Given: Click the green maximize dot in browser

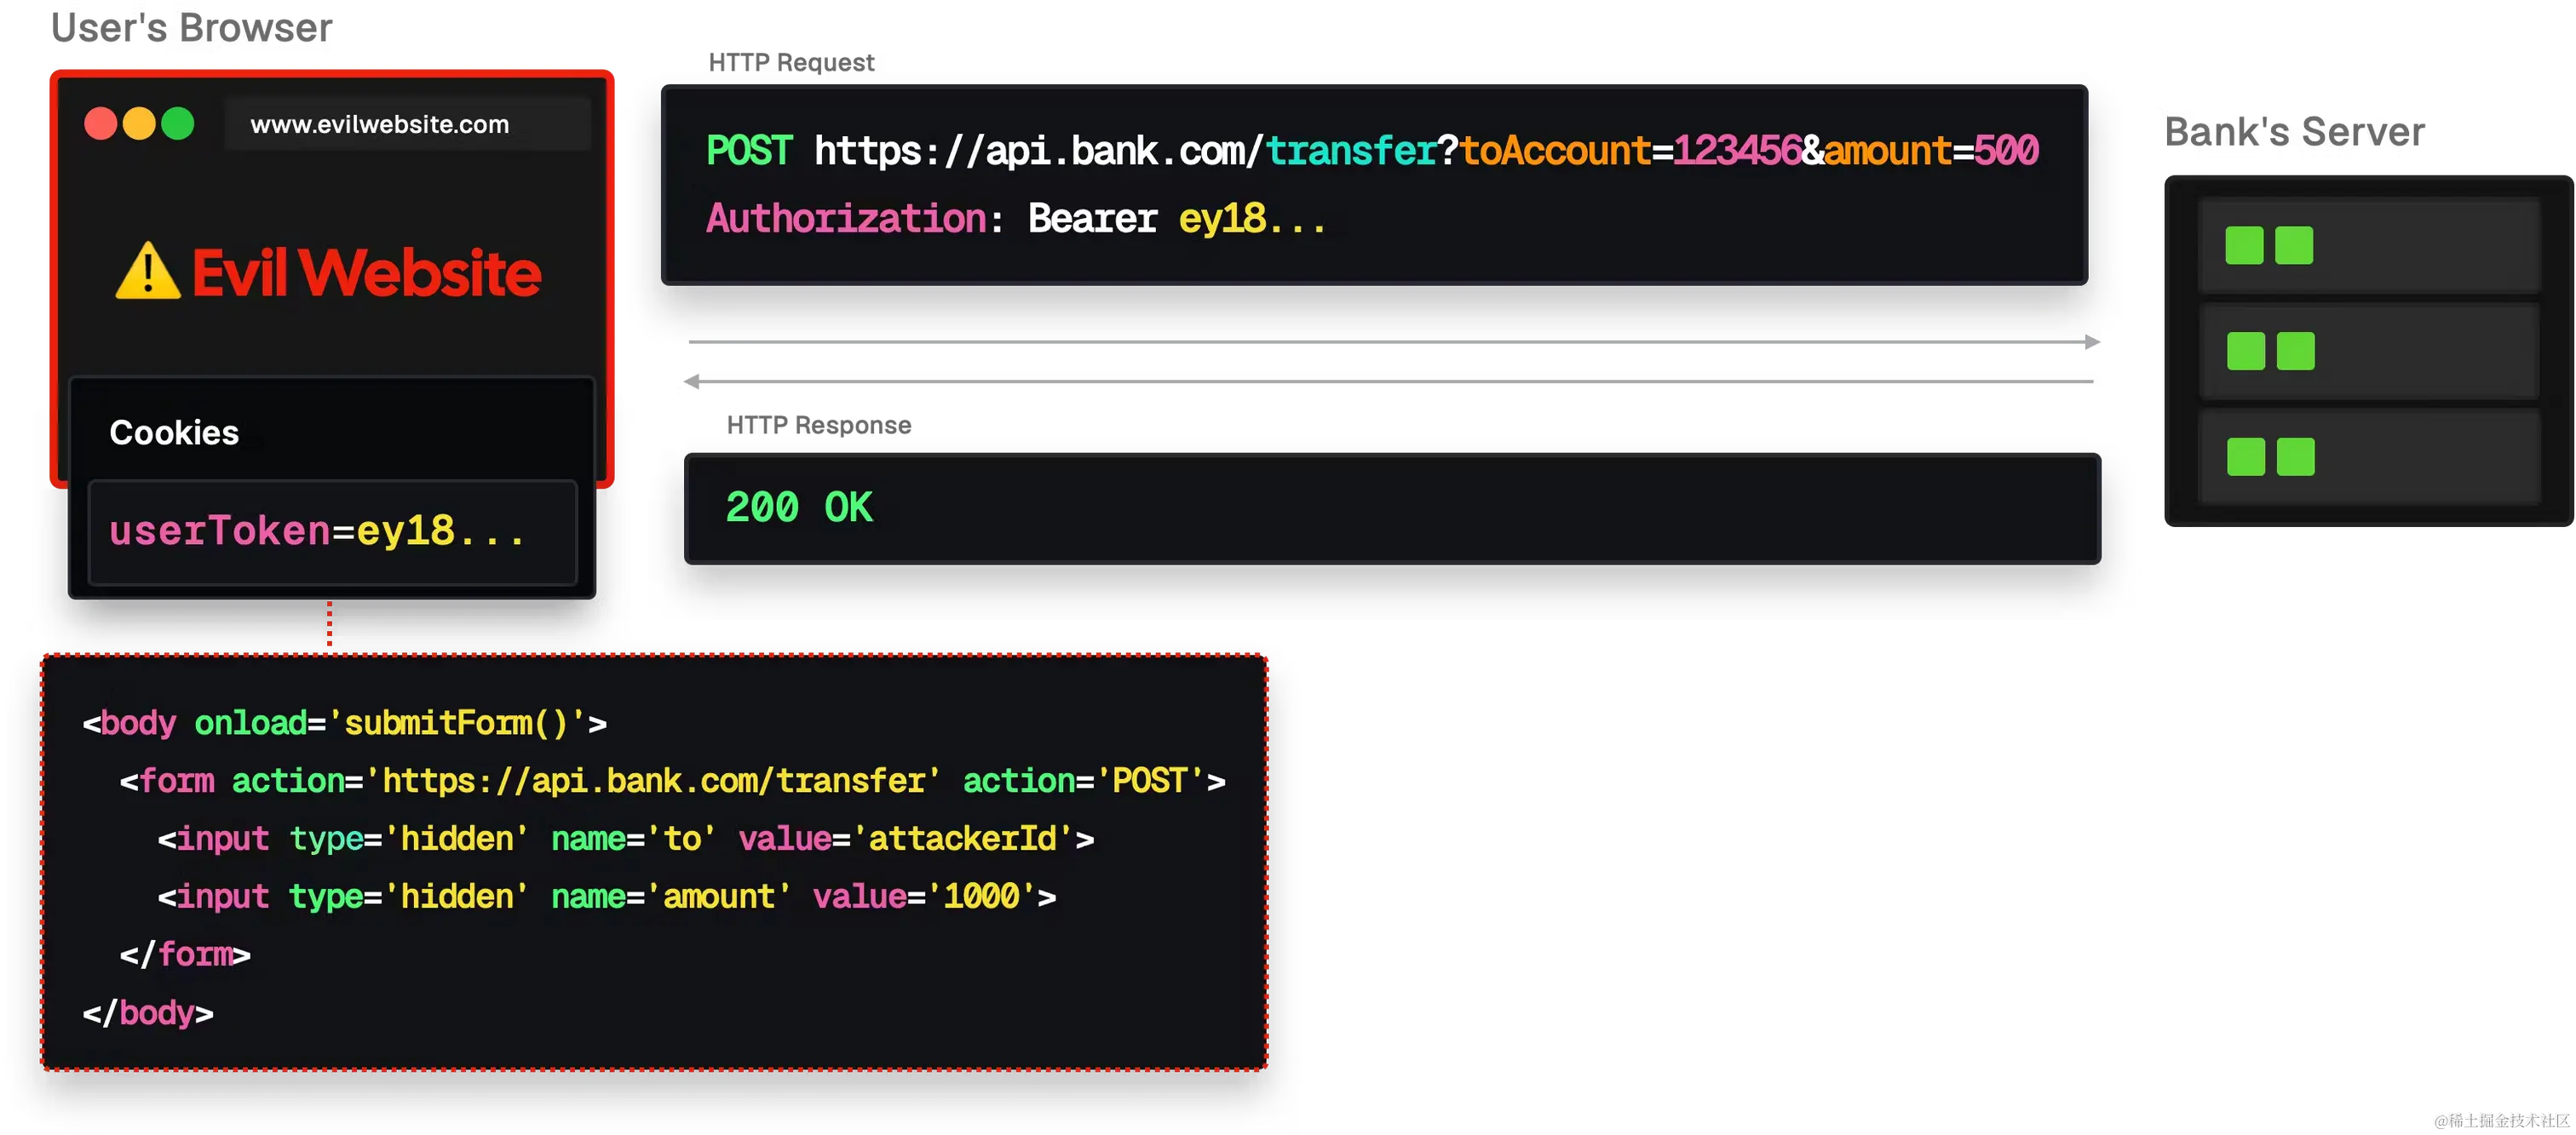Looking at the screenshot, I should [x=178, y=124].
